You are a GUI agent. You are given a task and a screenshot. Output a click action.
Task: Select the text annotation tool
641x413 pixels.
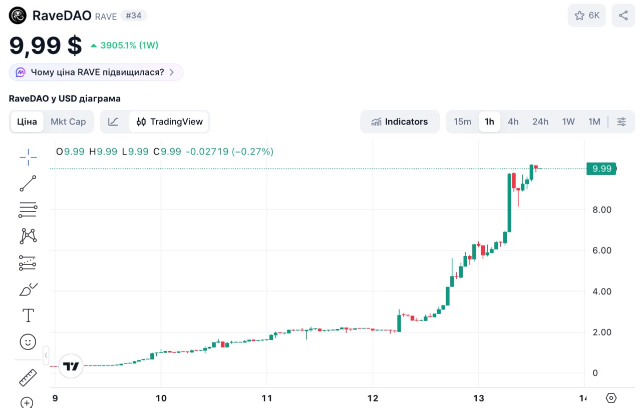(28, 315)
